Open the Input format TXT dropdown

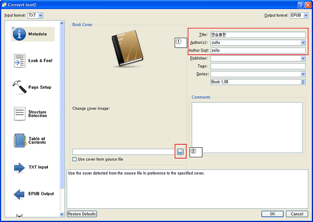(x=35, y=15)
